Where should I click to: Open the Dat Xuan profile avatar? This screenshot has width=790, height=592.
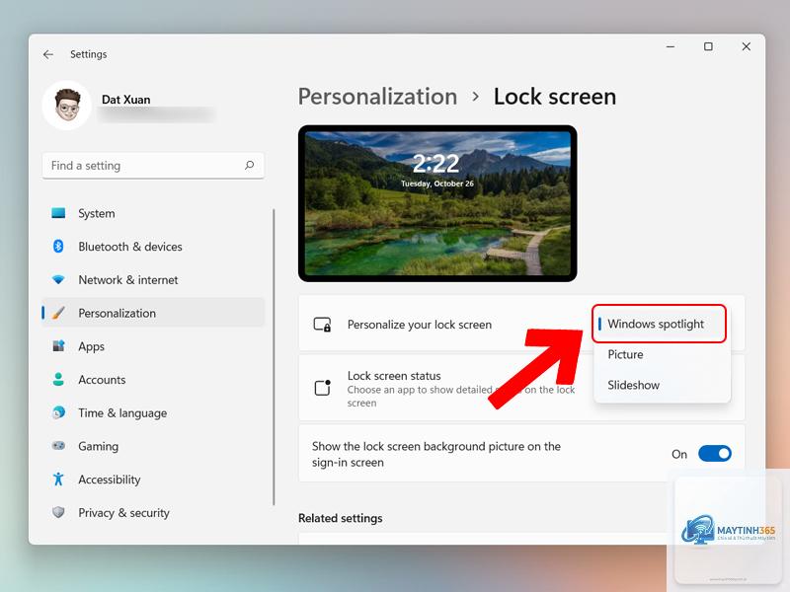point(67,106)
